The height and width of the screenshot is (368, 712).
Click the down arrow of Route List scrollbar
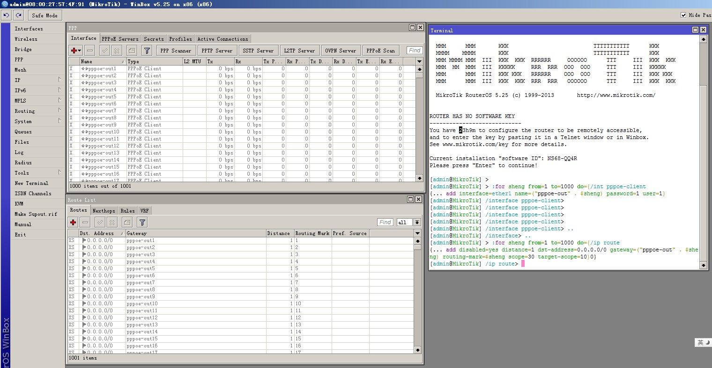click(417, 350)
